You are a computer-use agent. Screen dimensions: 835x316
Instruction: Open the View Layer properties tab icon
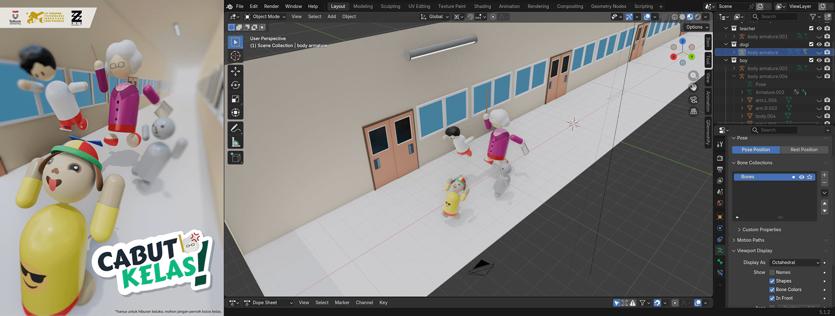(x=720, y=181)
